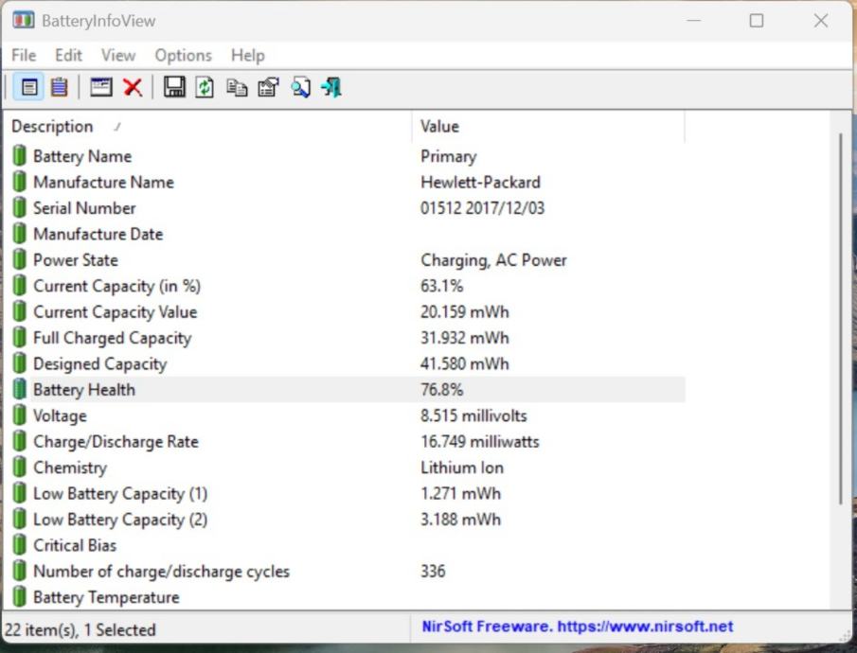Click the 63.1% value
This screenshot has width=857, height=653.
(441, 286)
